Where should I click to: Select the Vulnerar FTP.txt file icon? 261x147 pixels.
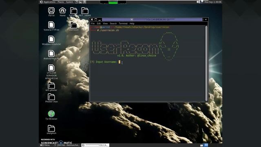click(51, 25)
